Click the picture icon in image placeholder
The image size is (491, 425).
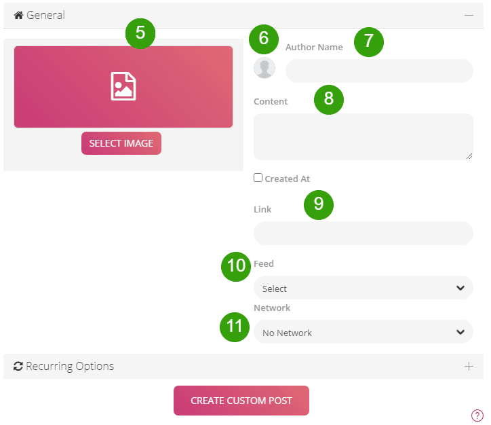pyautogui.click(x=123, y=87)
